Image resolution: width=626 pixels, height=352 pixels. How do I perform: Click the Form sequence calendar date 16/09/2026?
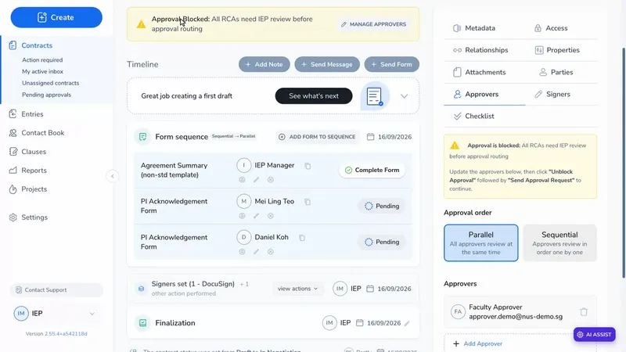point(389,137)
